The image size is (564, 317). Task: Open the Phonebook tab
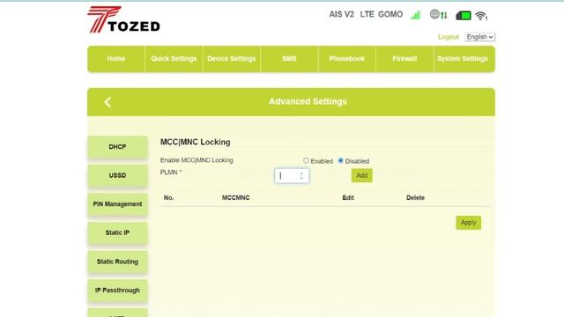(x=346, y=59)
